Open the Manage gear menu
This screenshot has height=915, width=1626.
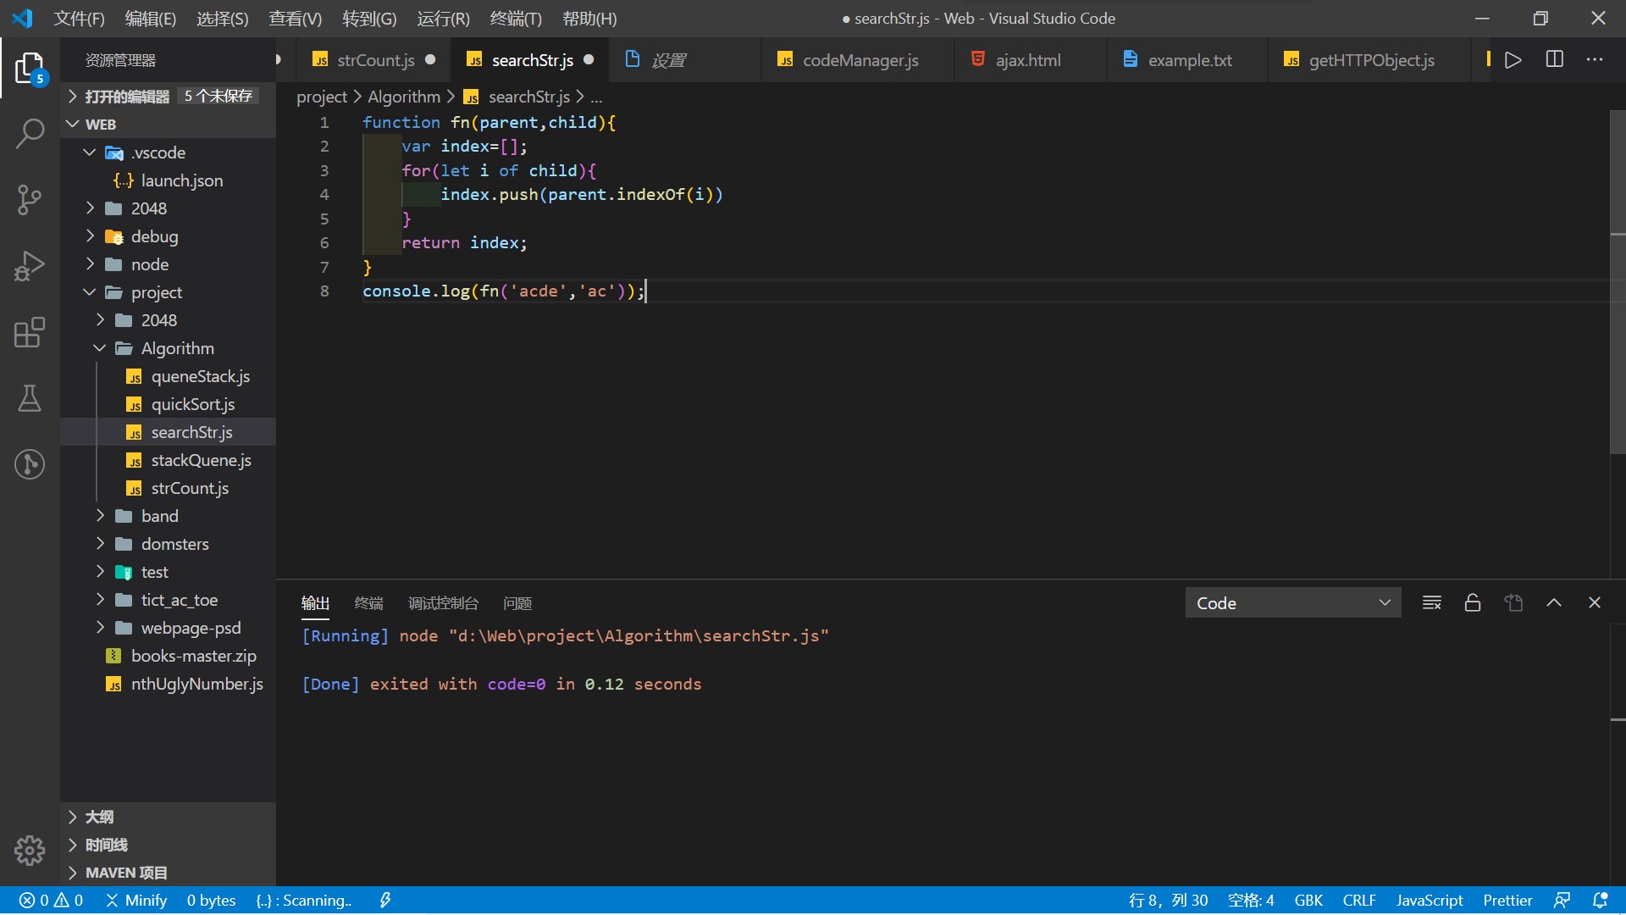pyautogui.click(x=30, y=851)
